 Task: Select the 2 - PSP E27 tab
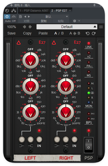point(59,11)
